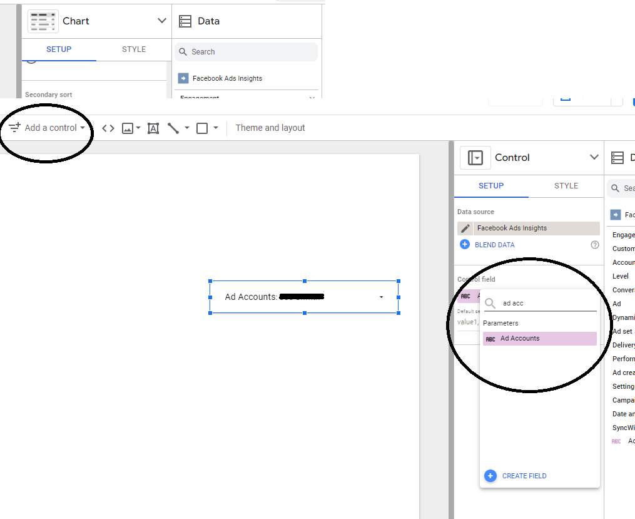
Task: Open the Ad Accounts dropdown on canvas
Action: pyautogui.click(x=381, y=297)
